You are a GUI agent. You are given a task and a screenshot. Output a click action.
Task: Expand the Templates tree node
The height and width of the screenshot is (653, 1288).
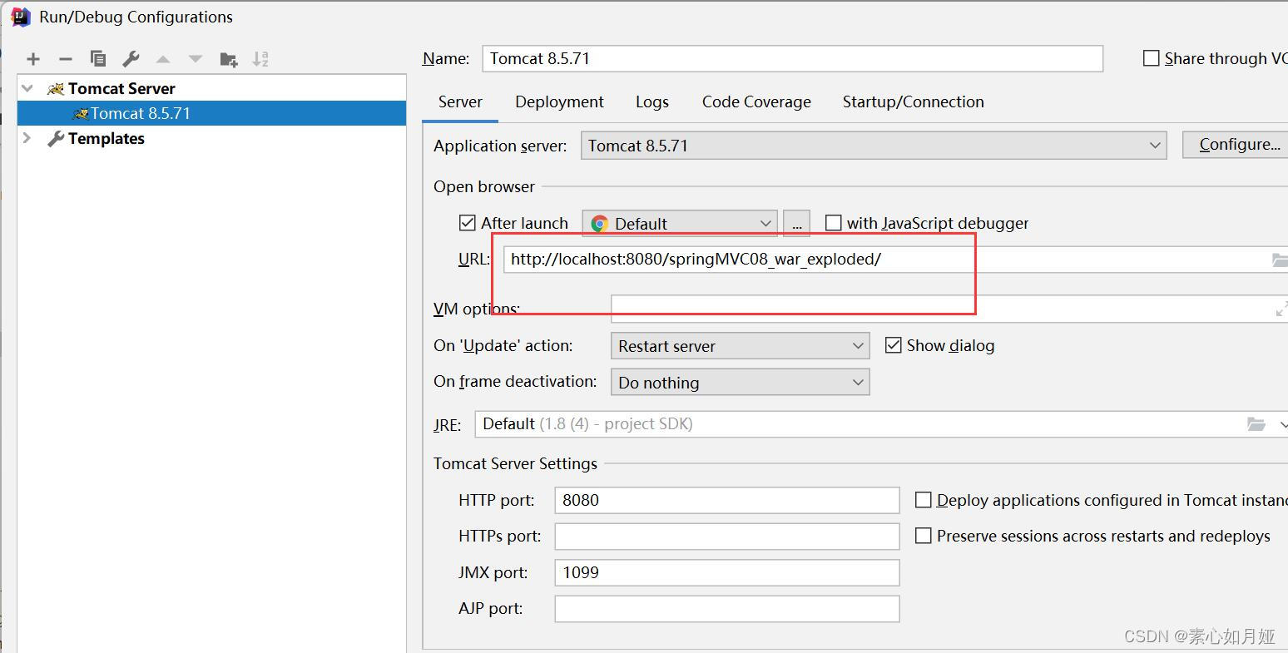27,138
